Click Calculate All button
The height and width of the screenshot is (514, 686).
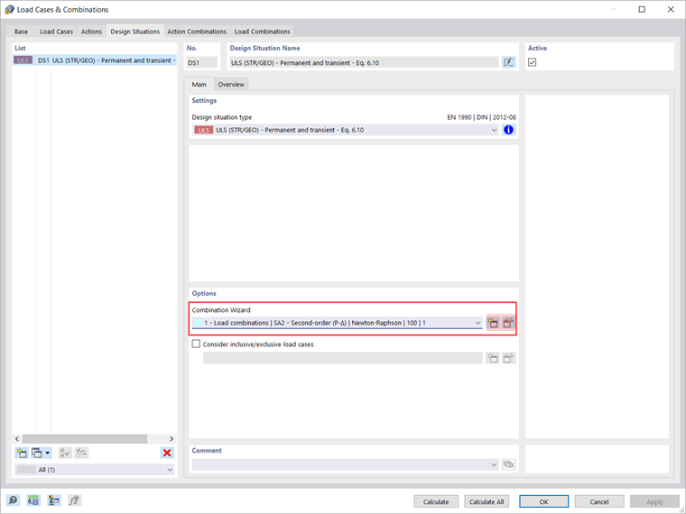(x=486, y=501)
